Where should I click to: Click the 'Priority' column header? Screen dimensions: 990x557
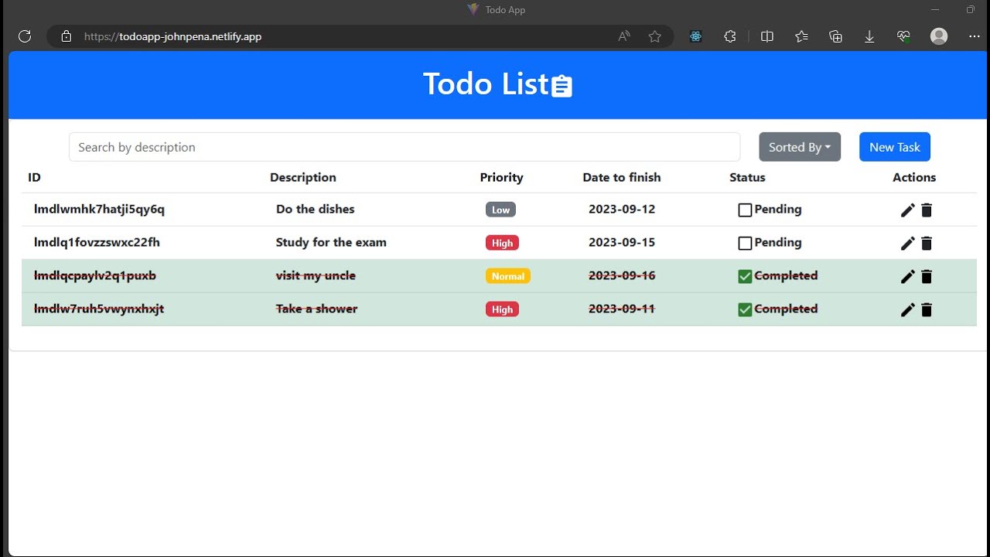[x=501, y=177]
